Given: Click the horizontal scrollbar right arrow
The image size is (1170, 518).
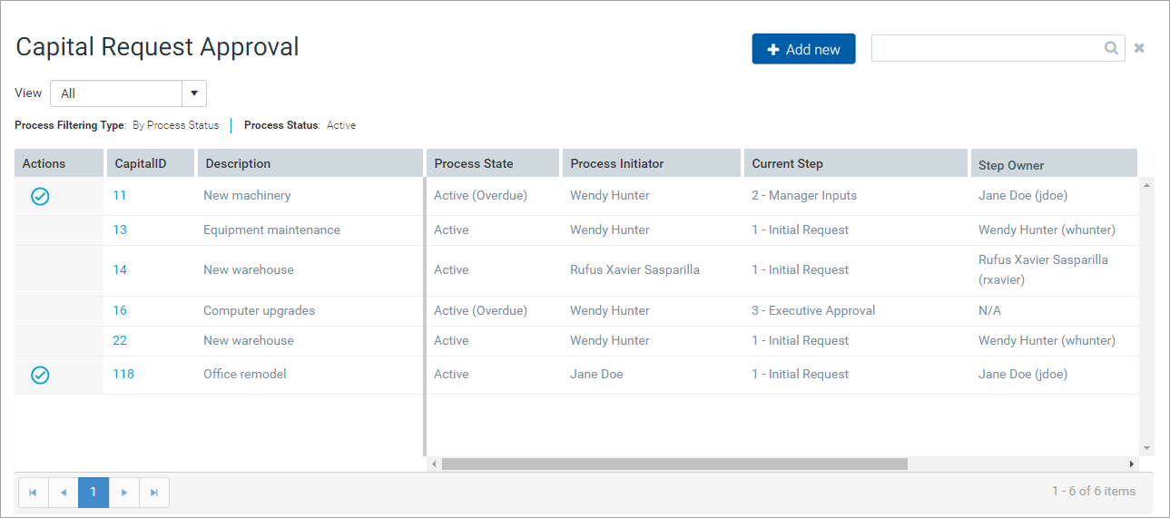Looking at the screenshot, I should pos(1131,464).
